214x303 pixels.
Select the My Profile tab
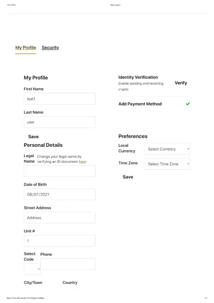point(25,48)
